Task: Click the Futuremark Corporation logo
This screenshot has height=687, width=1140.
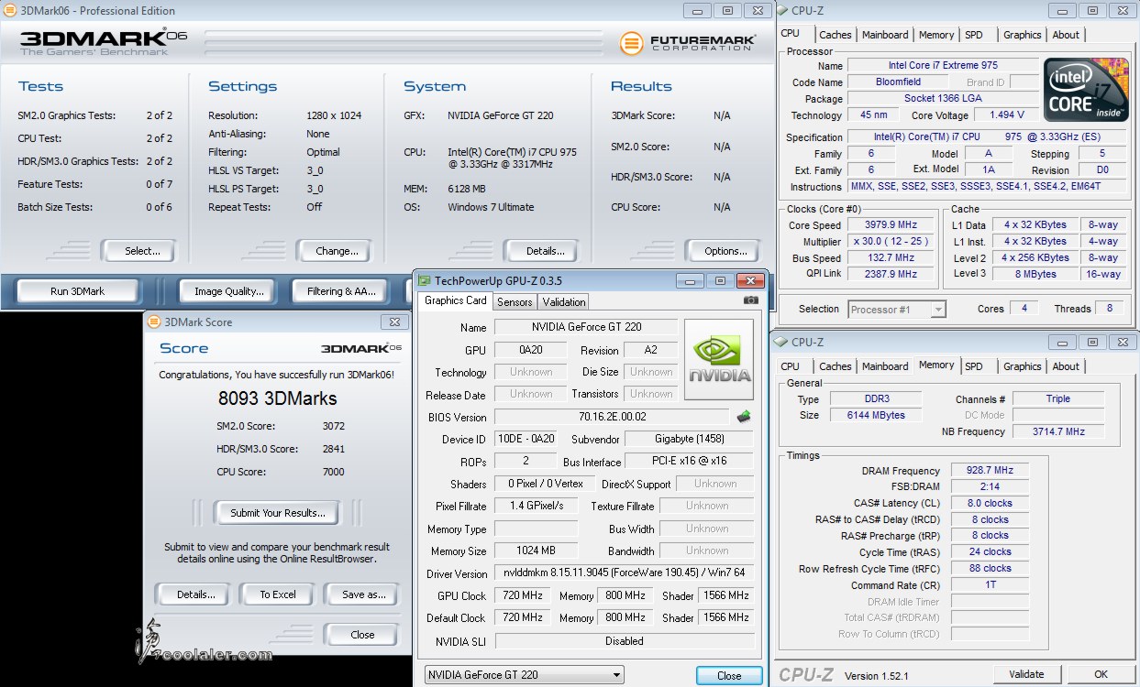Action: pyautogui.click(x=688, y=42)
